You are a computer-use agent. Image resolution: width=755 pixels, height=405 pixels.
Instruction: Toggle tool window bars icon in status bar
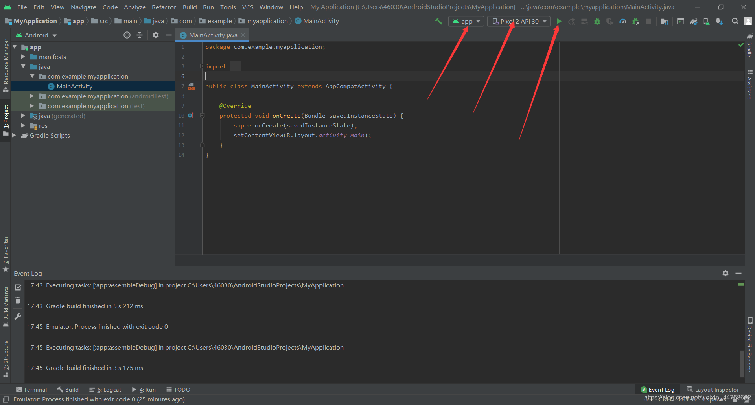(6, 399)
